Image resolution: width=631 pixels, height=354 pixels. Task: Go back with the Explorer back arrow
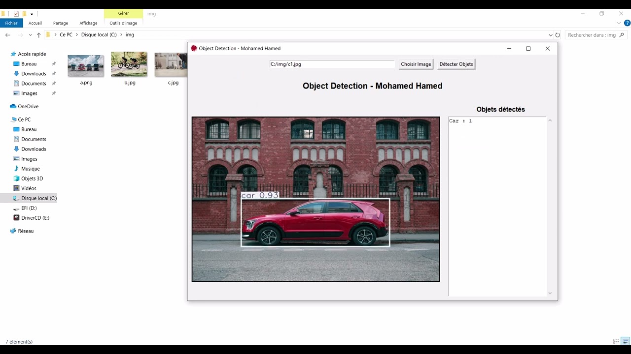tap(7, 35)
